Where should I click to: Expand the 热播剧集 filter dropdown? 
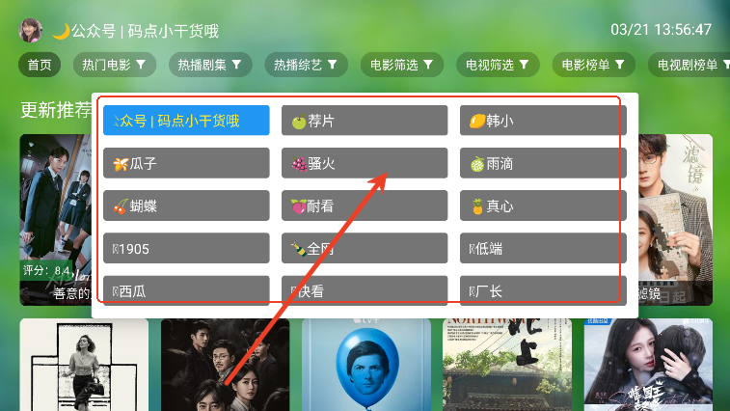tap(210, 65)
